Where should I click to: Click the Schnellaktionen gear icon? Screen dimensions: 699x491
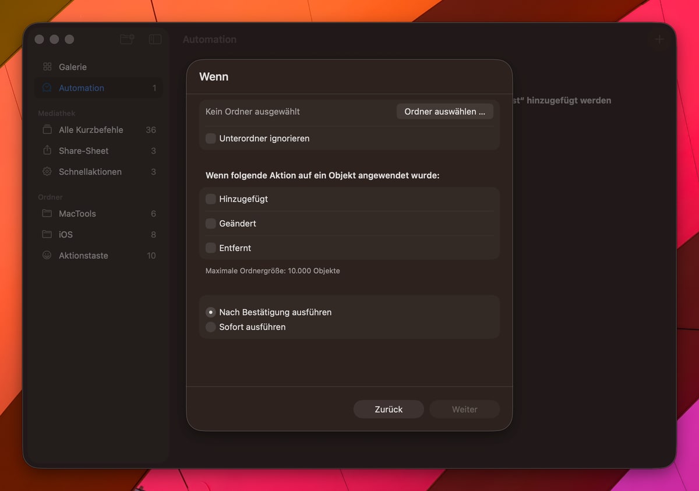point(47,172)
